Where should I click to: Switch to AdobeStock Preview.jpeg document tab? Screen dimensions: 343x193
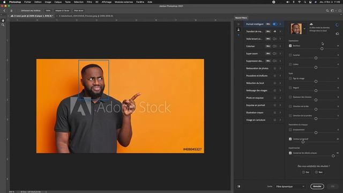[x=86, y=16]
